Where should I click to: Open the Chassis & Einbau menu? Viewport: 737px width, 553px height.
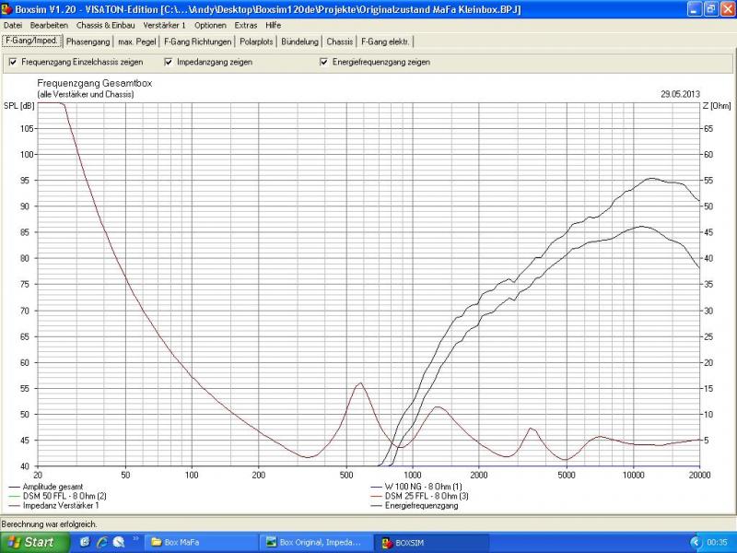[106, 26]
